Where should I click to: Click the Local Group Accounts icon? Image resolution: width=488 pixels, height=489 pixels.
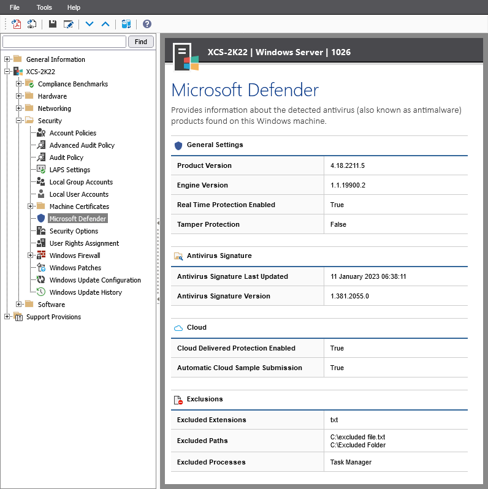coord(41,181)
